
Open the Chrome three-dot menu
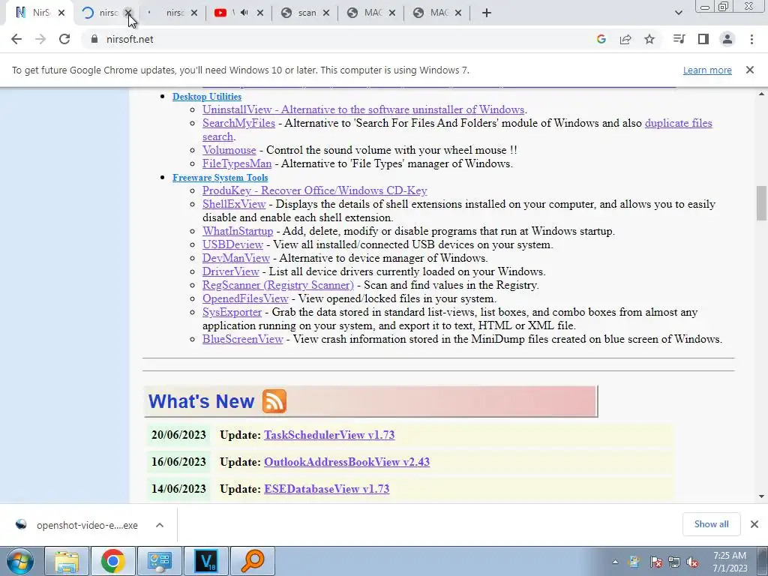751,39
